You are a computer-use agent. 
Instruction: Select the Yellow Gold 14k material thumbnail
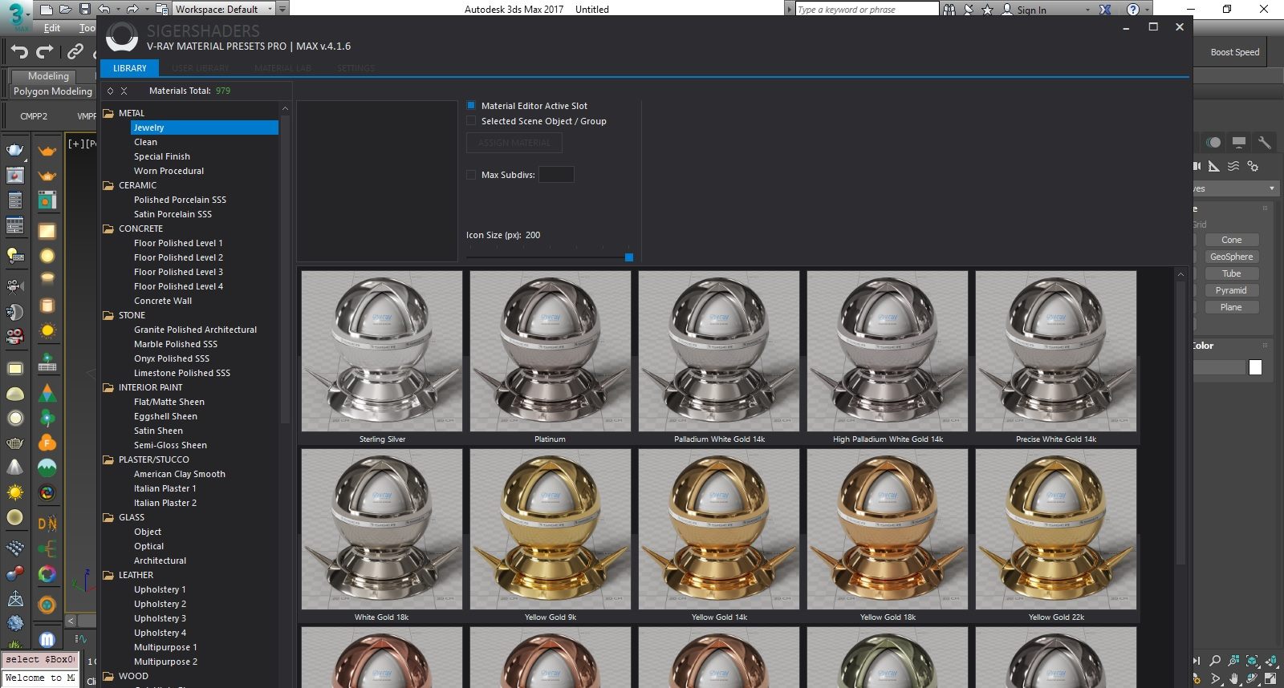719,529
